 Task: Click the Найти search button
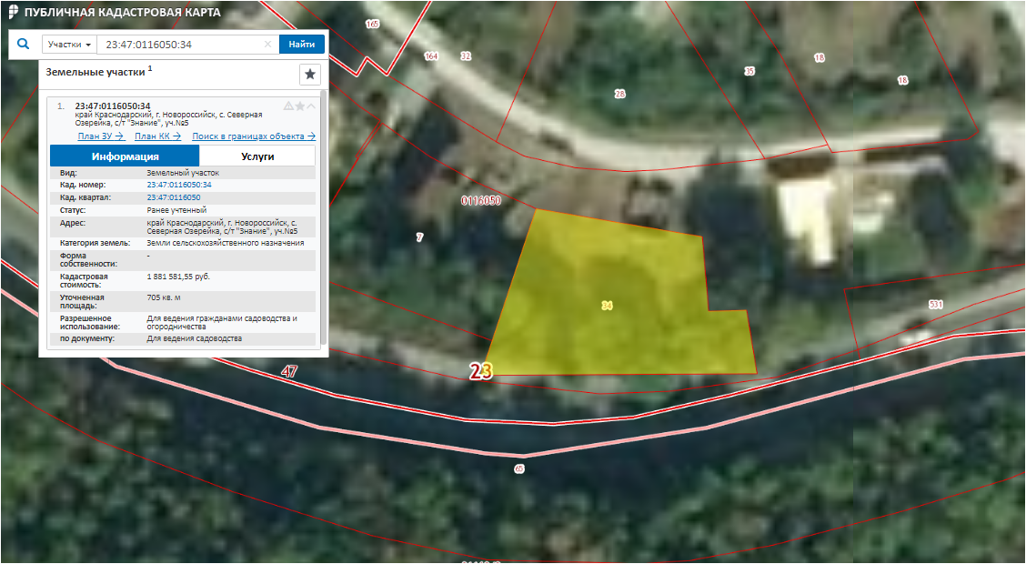[x=302, y=45]
